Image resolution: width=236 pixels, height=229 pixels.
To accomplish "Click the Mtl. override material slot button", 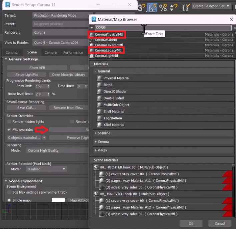I will pyautogui.click(x=69, y=129).
